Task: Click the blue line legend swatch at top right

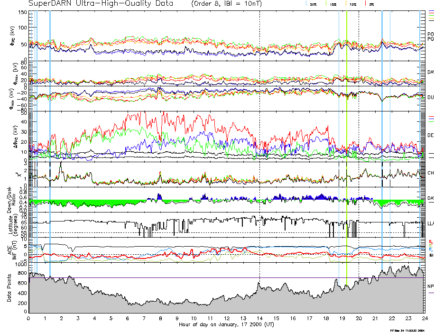Action: pyautogui.click(x=431, y=11)
